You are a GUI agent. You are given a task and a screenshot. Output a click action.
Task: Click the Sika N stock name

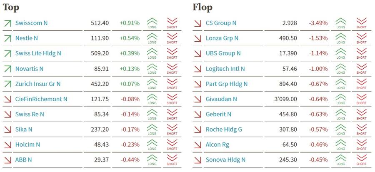24,130
